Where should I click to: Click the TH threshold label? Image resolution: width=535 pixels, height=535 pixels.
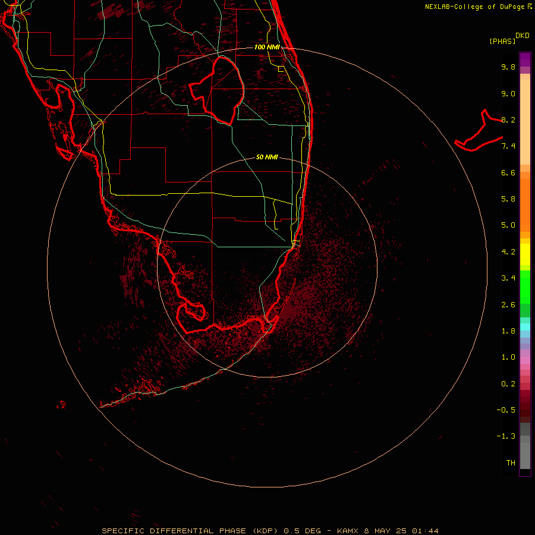coord(511,463)
